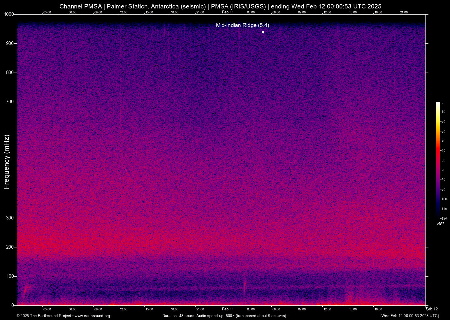Click the "0" frequency axis label
Viewport: 450px width, 320px height.
13,305
